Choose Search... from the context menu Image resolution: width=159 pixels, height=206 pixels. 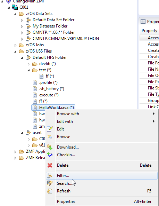point(102,183)
